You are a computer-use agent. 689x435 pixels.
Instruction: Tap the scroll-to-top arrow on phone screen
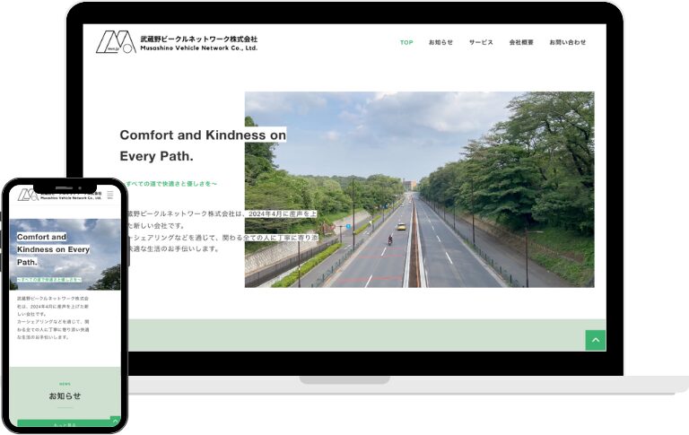coord(115,420)
